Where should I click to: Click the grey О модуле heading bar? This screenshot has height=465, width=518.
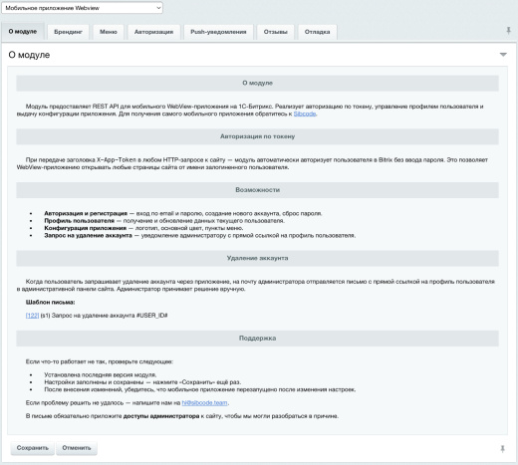tap(257, 83)
